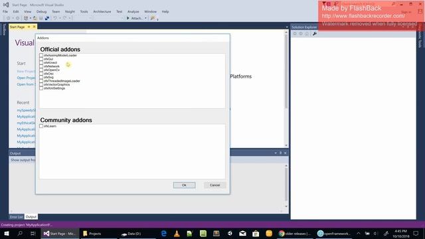This screenshot has width=425, height=239.
Task: Open the Edit menu
Action: [16, 12]
